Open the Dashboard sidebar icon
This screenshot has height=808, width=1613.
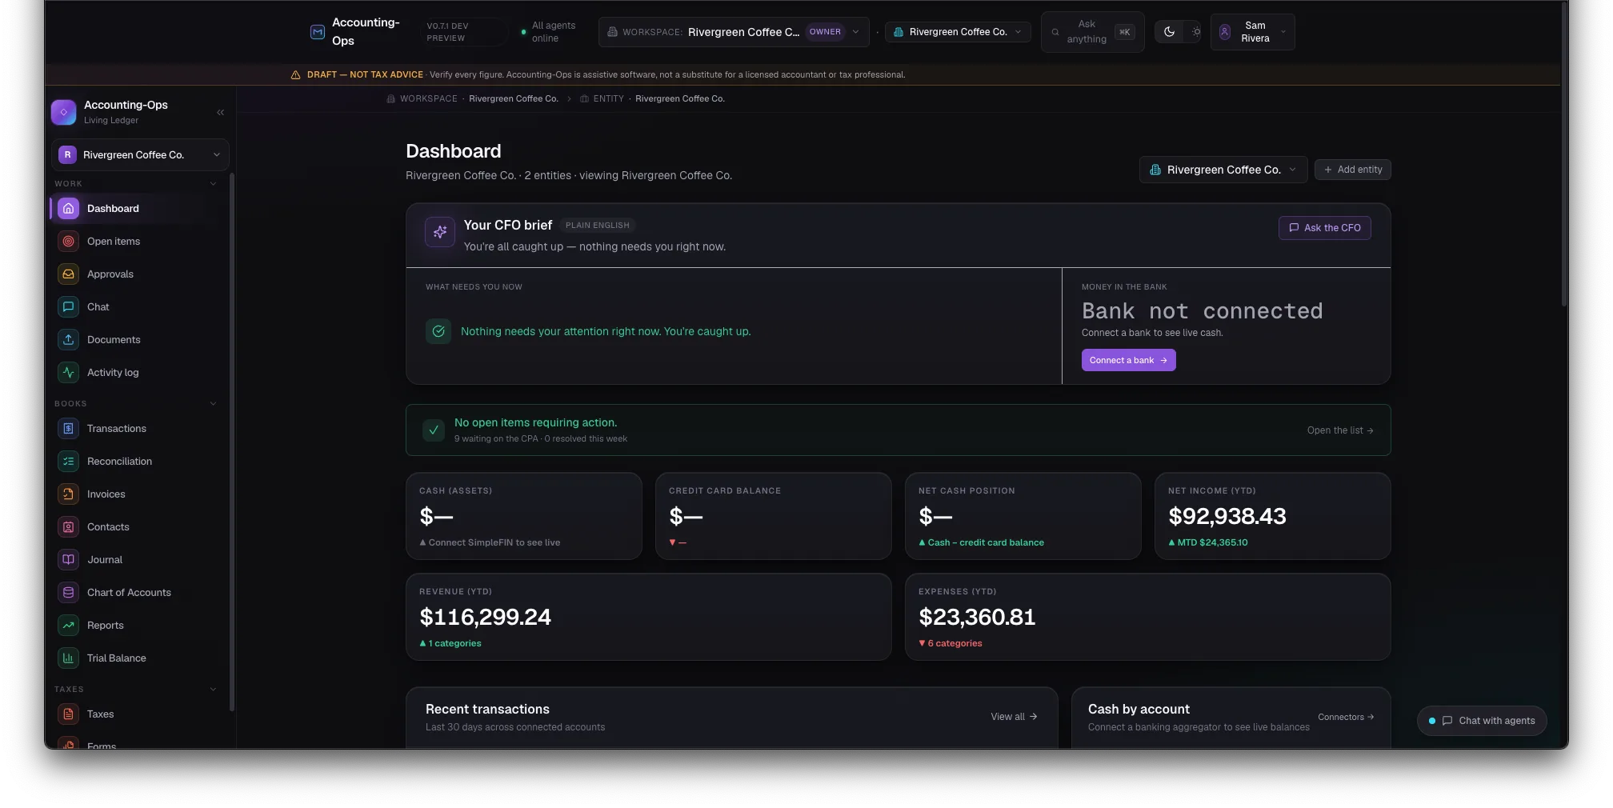[x=69, y=208]
